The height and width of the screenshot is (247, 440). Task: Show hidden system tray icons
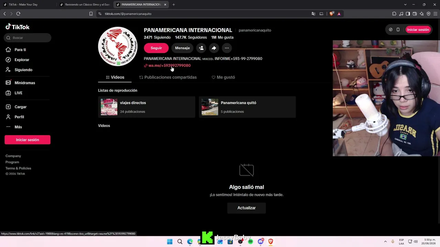385,242
